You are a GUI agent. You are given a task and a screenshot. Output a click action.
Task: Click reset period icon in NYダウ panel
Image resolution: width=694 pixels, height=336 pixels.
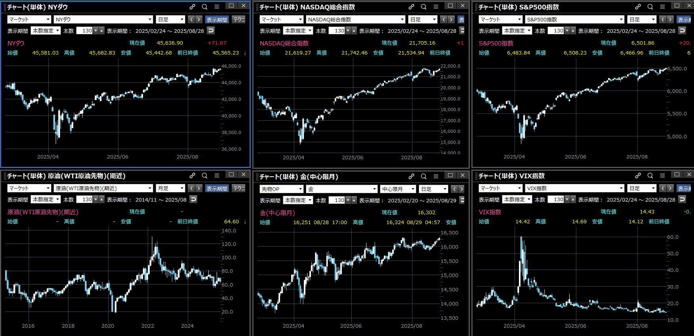[211, 30]
